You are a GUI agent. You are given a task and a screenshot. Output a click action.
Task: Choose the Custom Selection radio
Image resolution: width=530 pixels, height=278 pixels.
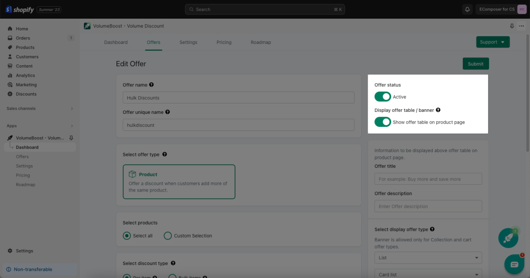click(x=168, y=236)
